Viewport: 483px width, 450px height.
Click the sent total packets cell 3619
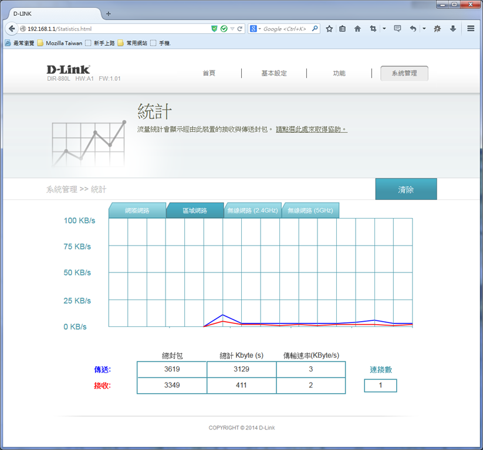[x=172, y=369]
